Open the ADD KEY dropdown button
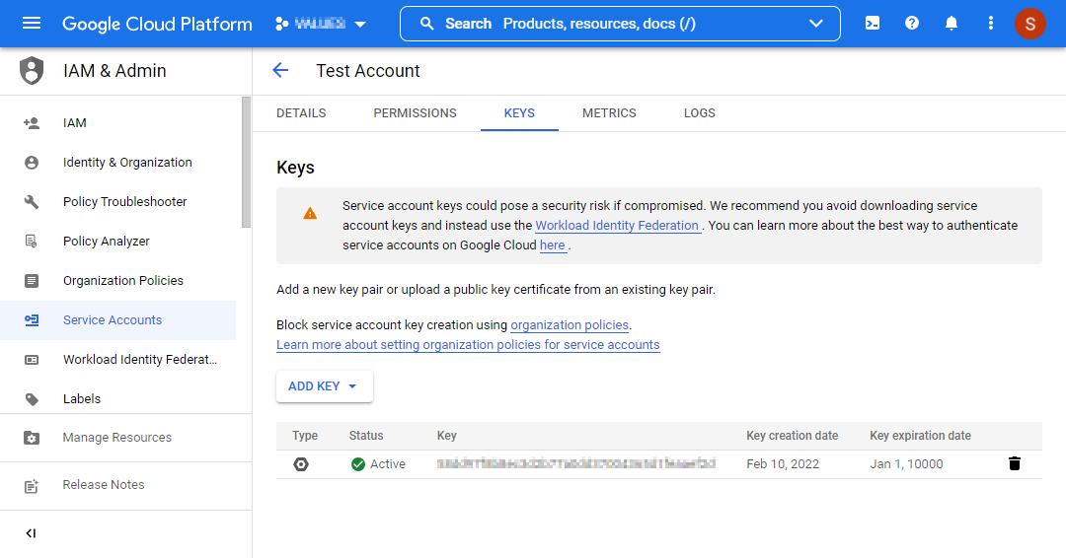The height and width of the screenshot is (558, 1066). [325, 386]
